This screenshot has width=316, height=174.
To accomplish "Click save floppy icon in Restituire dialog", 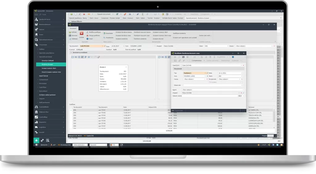I will pyautogui.click(x=183, y=57).
